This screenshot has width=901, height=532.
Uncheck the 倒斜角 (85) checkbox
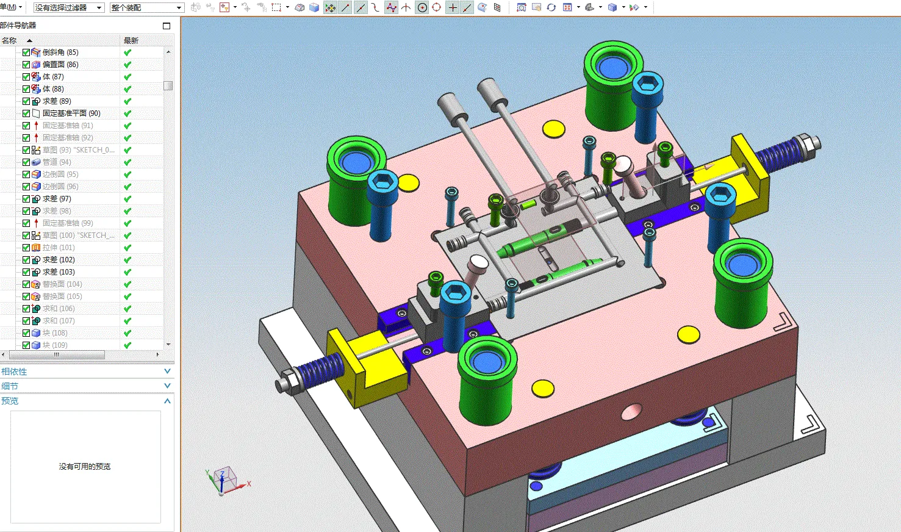26,52
